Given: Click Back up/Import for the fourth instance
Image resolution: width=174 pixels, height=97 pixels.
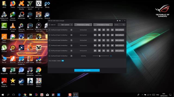Looking at the screenshot, I should point(120,46).
